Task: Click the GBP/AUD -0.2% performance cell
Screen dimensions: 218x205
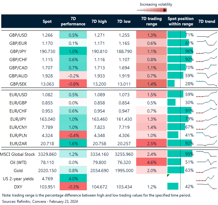Action: tap(73, 76)
